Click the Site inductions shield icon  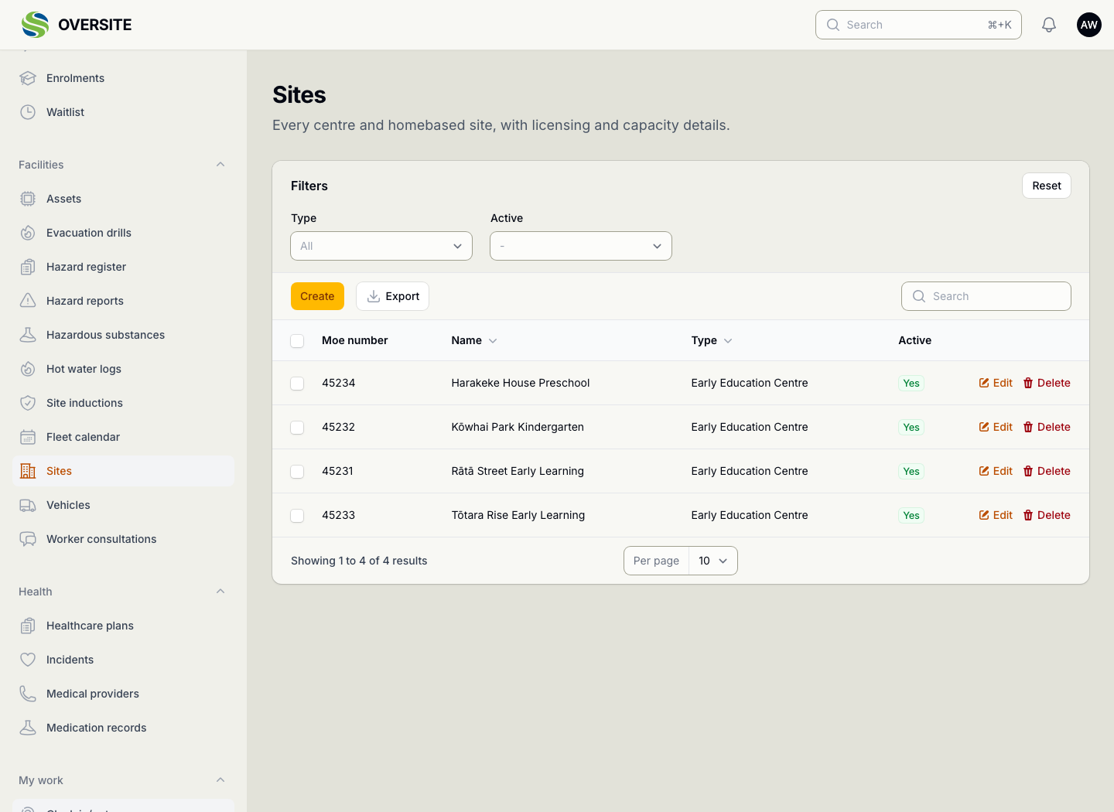click(28, 403)
